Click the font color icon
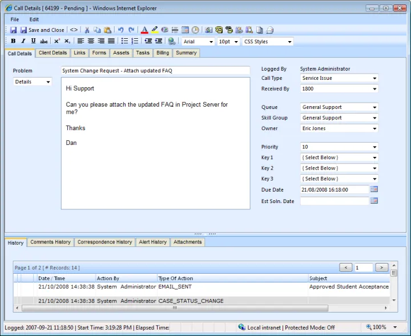Image resolution: width=411 pixels, height=336 pixels. click(144, 30)
